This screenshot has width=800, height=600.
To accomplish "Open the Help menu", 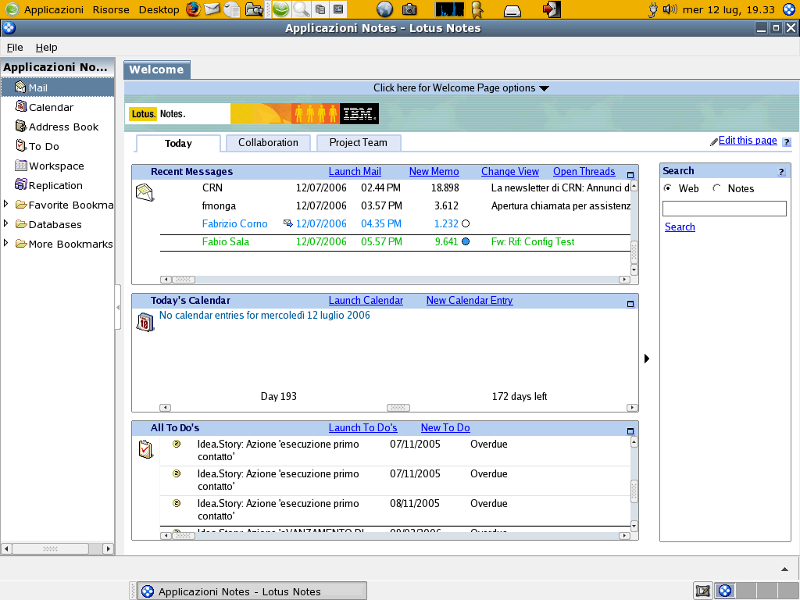I will coord(46,48).
